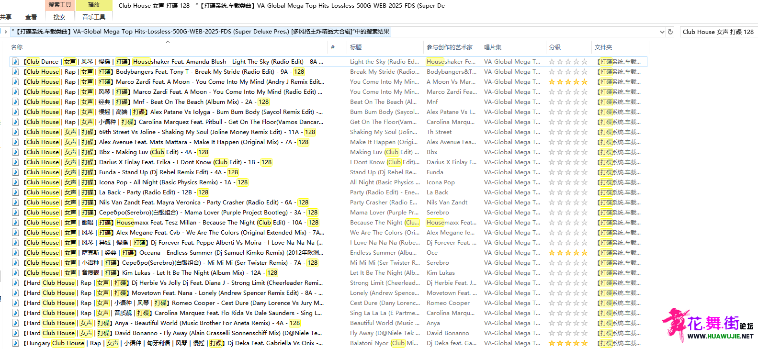Select file name Dj Deka Feat. Gabriella Vs Onix

coord(173,343)
